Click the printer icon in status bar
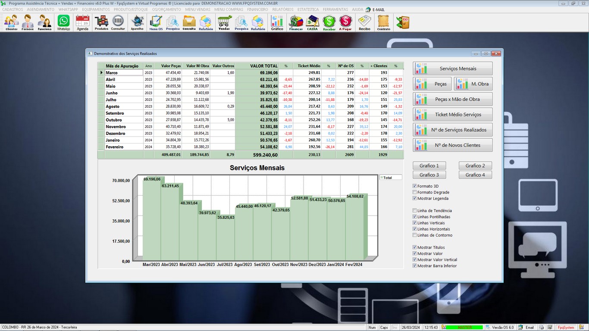589x331 pixels. pos(542,328)
